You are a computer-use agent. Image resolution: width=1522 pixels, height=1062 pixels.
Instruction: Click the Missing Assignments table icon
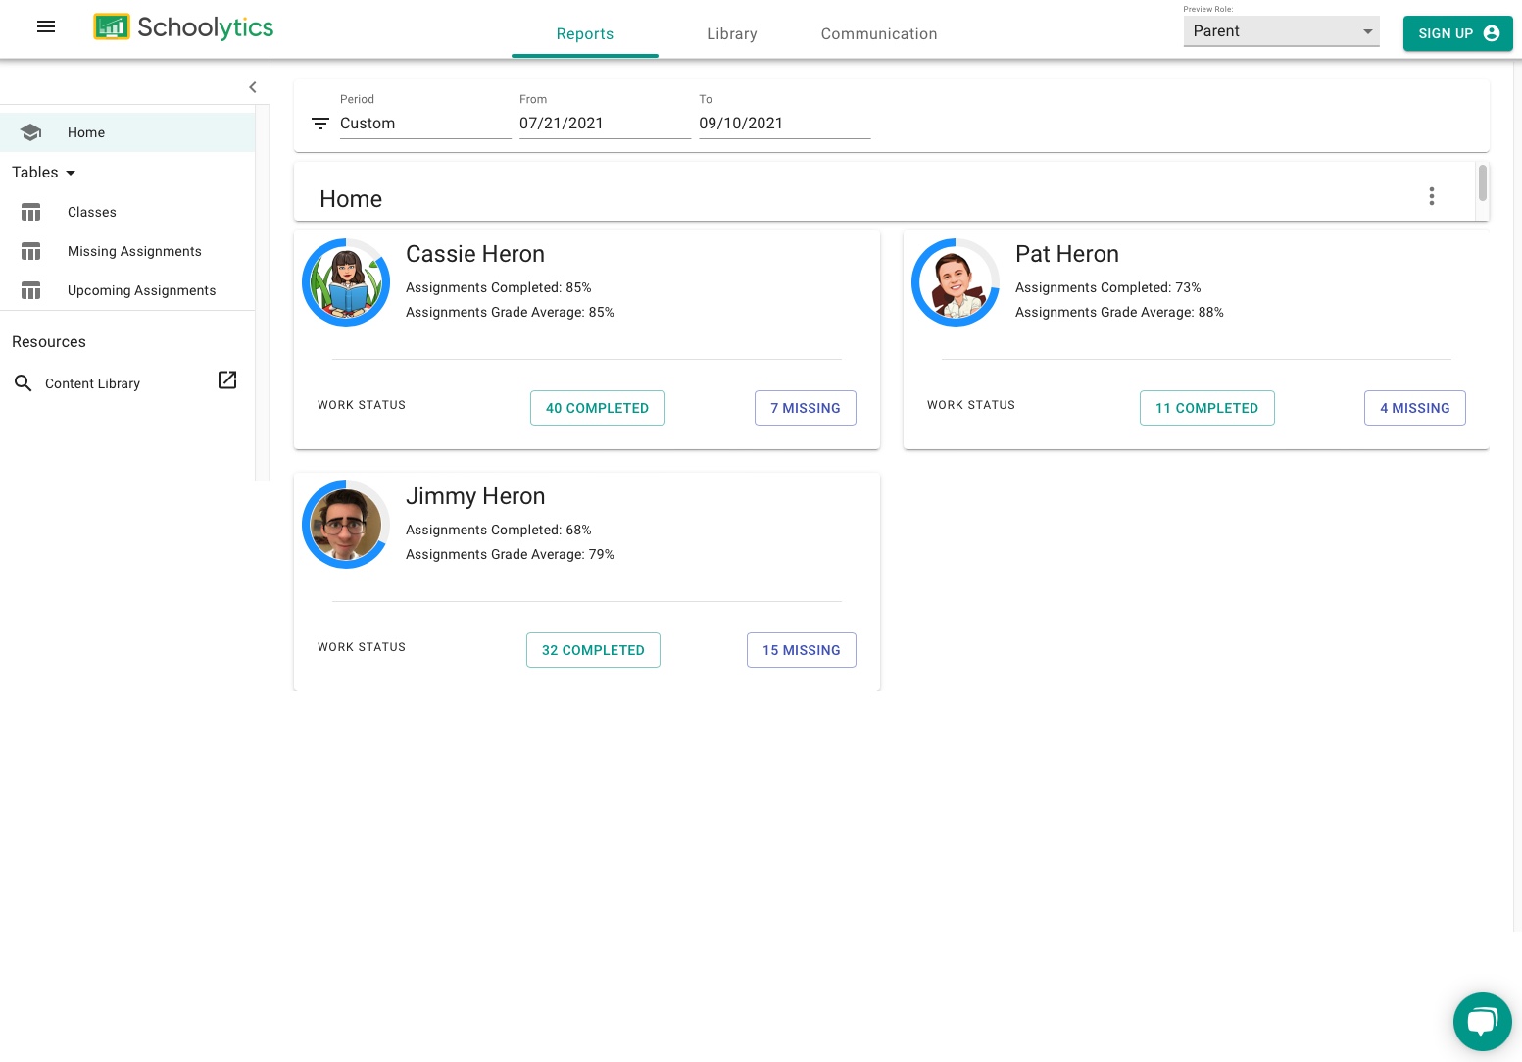(x=31, y=252)
